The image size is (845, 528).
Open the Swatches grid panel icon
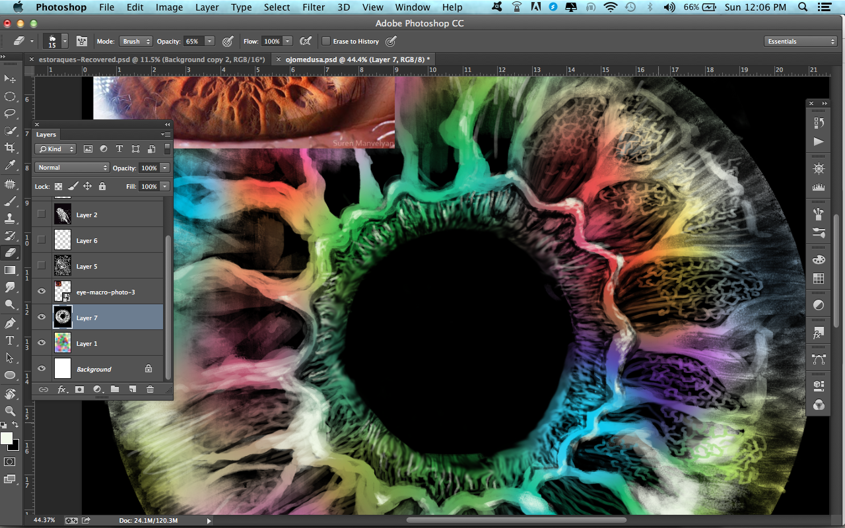[x=819, y=279]
